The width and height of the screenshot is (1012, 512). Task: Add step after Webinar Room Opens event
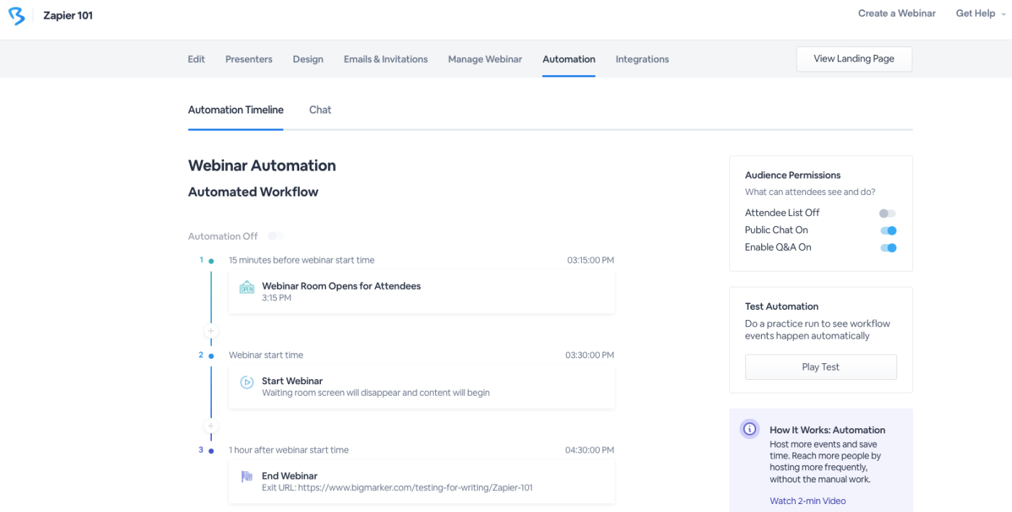211,331
